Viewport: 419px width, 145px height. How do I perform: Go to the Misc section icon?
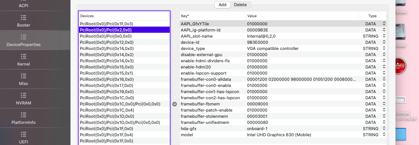pyautogui.click(x=23, y=76)
